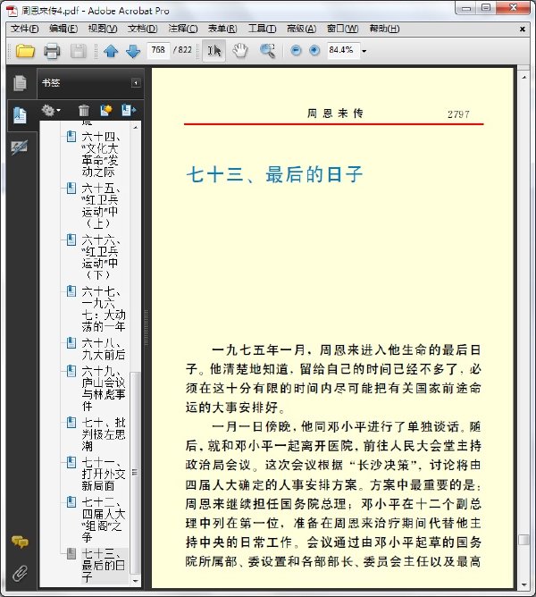The height and width of the screenshot is (597, 536).
Task: Click the 书签 panel title
Action: [x=51, y=82]
